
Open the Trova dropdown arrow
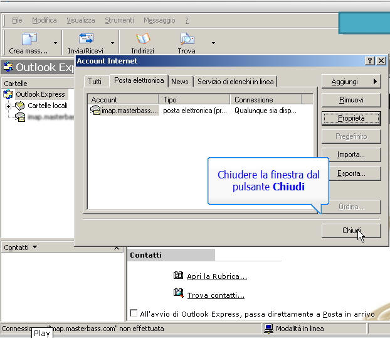(x=213, y=43)
